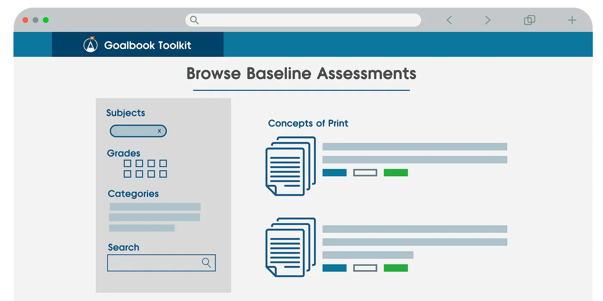This screenshot has height=301, width=603.
Task: Check the first grade checkbox in top row
Action: coord(127,163)
